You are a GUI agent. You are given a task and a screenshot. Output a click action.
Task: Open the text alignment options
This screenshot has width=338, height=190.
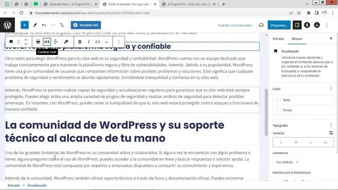[x=56, y=42]
